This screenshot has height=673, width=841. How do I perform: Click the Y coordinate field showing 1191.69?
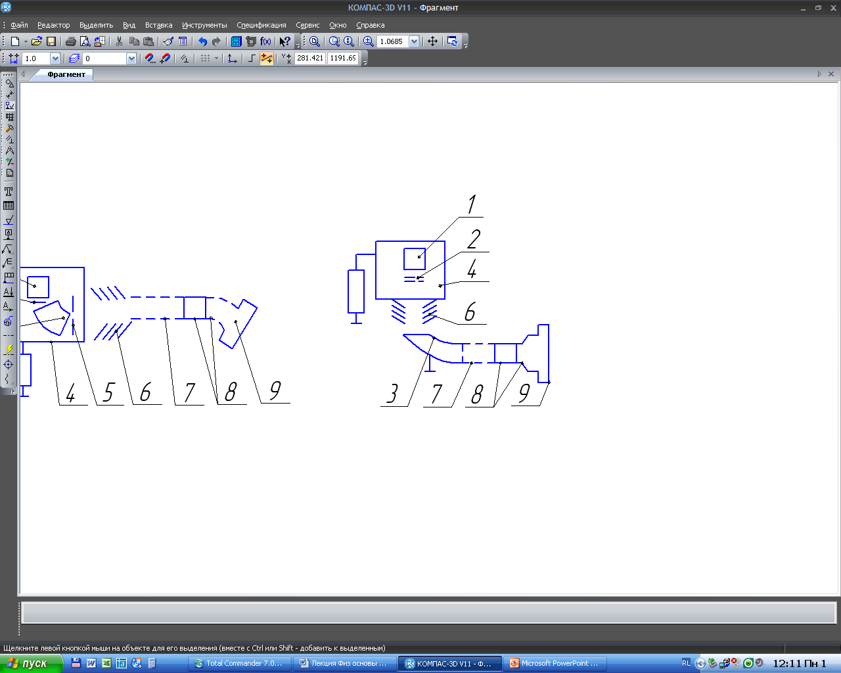[x=343, y=58]
